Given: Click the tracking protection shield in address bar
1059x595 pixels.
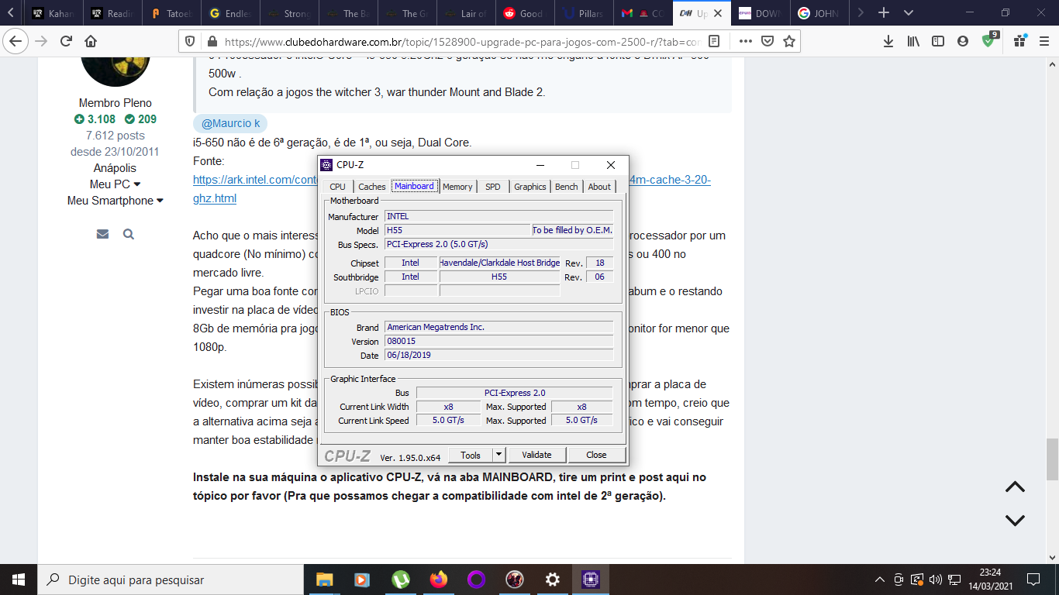Looking at the screenshot, I should tap(191, 41).
